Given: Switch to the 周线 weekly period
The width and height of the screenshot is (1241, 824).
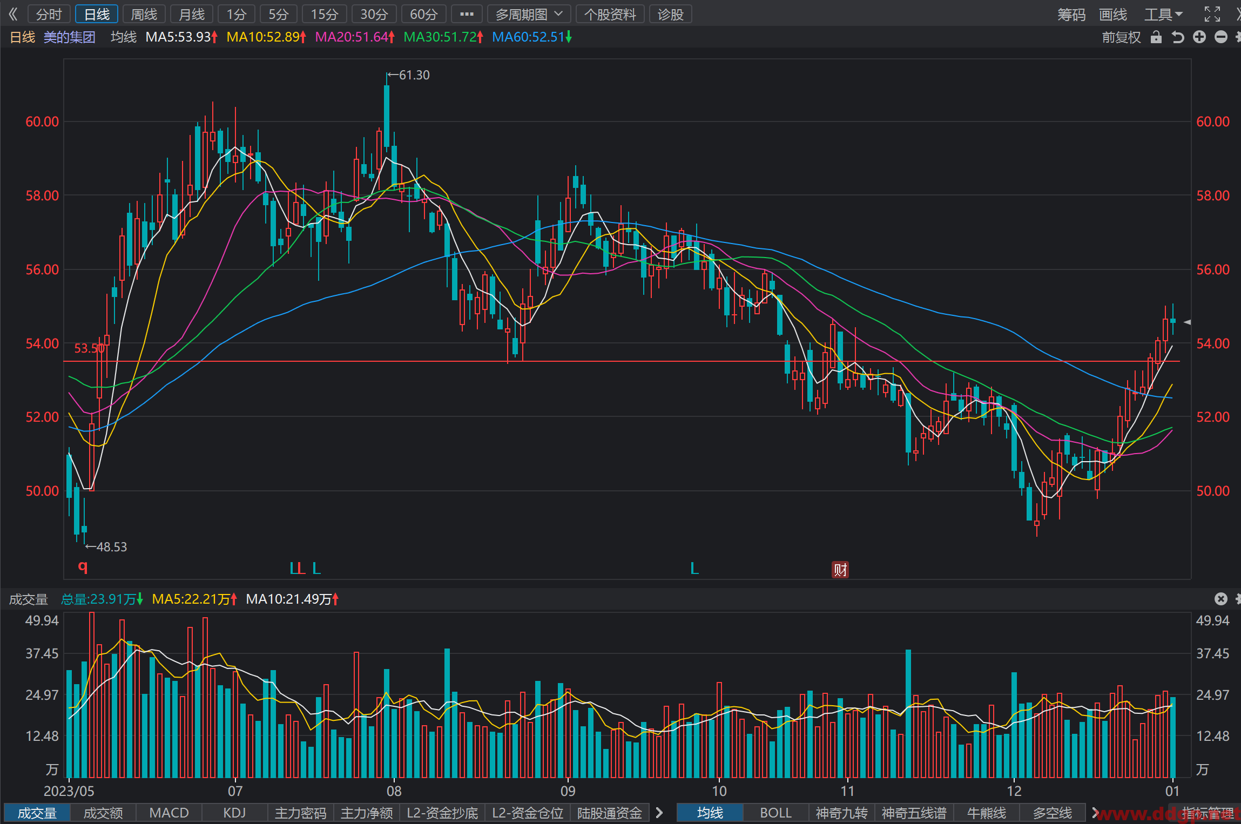Looking at the screenshot, I should [144, 14].
